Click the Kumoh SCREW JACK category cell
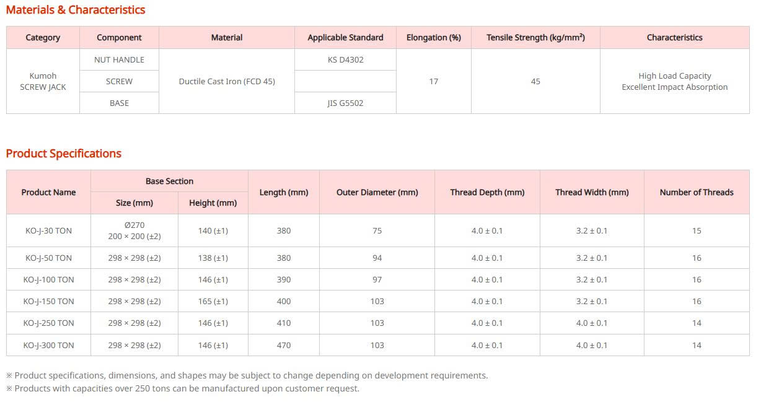This screenshot has height=402, width=761. pyautogui.click(x=43, y=81)
